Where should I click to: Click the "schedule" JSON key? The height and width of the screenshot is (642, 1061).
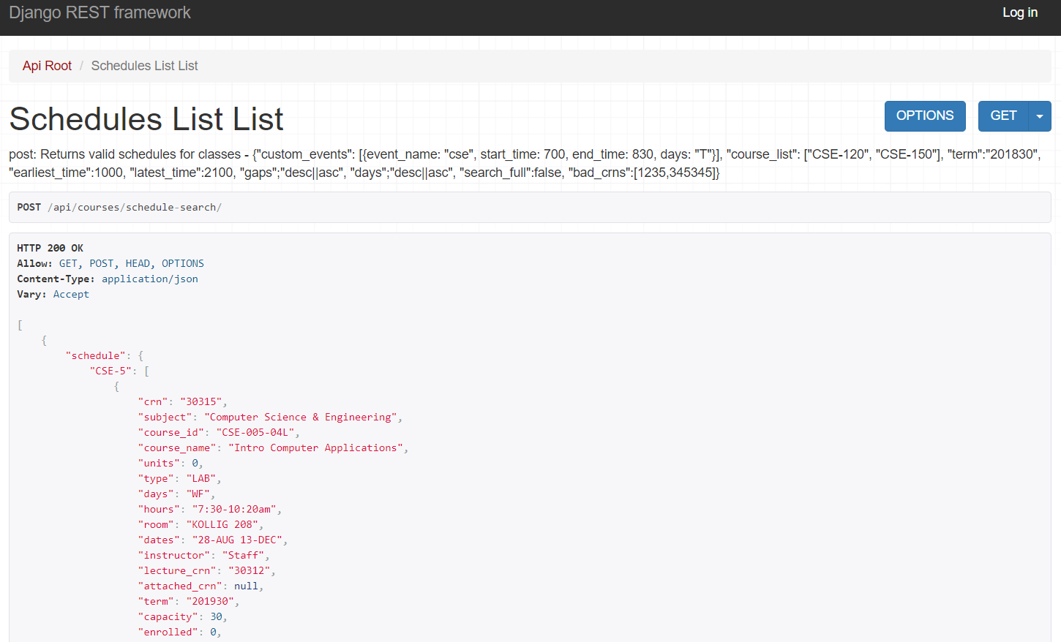(95, 356)
